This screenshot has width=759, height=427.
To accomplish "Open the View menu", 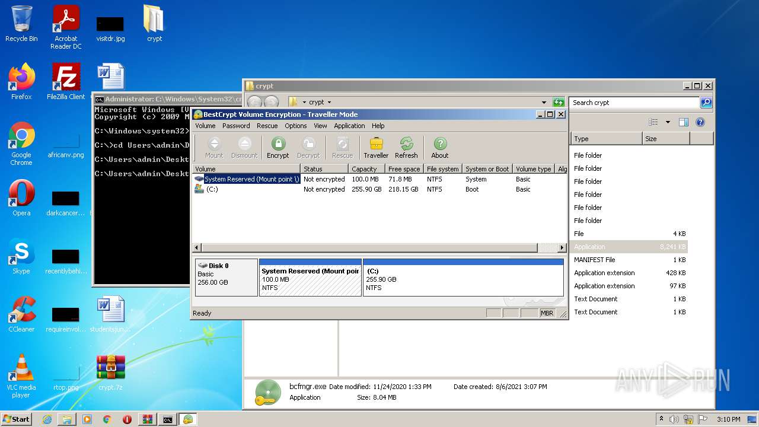I will (320, 126).
